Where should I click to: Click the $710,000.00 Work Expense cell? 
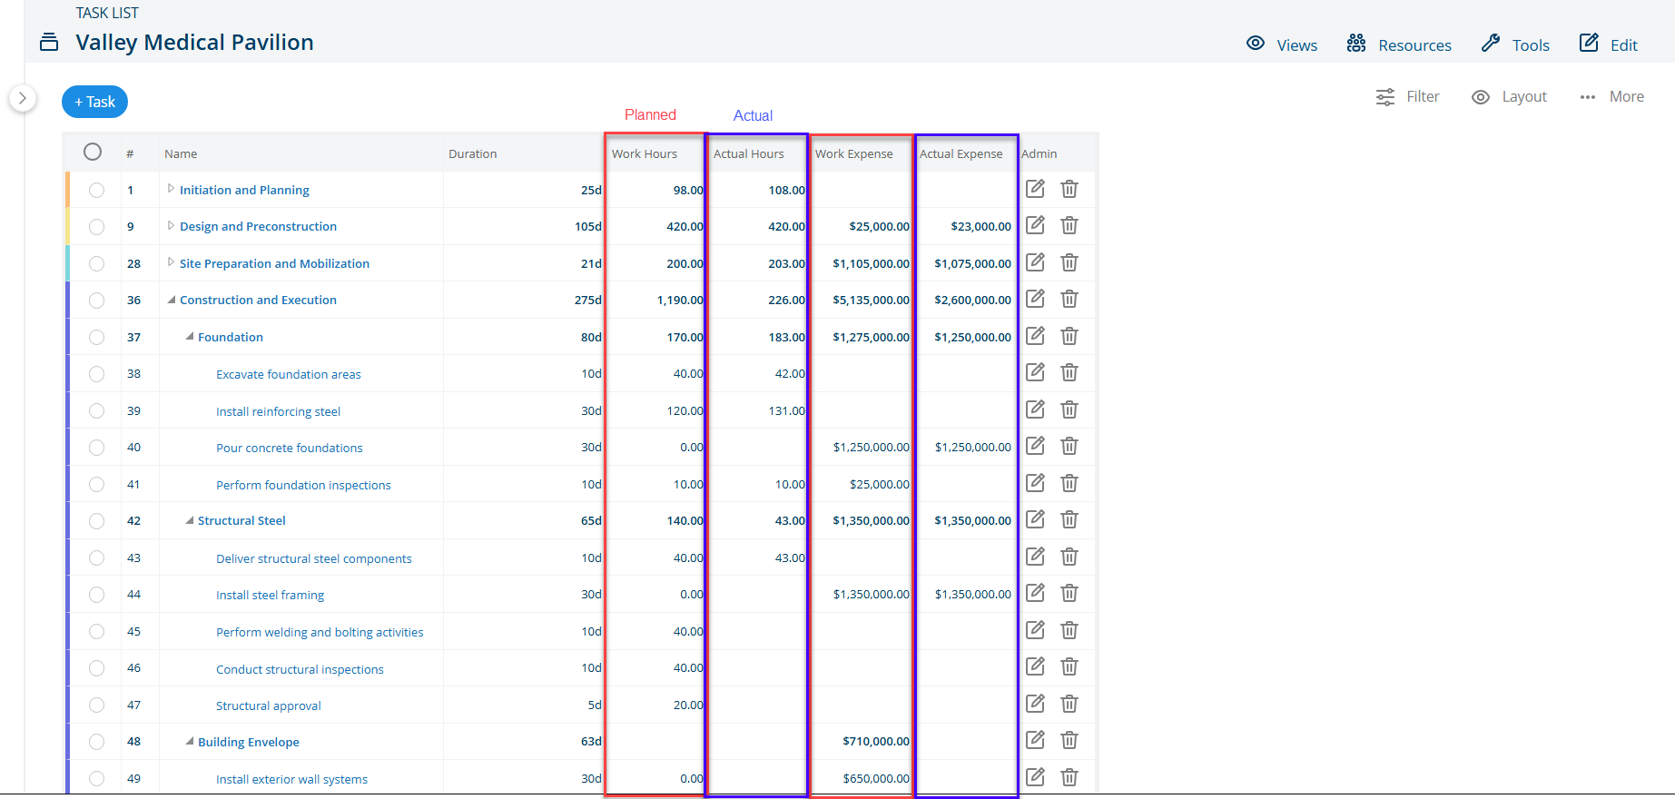pyautogui.click(x=876, y=741)
